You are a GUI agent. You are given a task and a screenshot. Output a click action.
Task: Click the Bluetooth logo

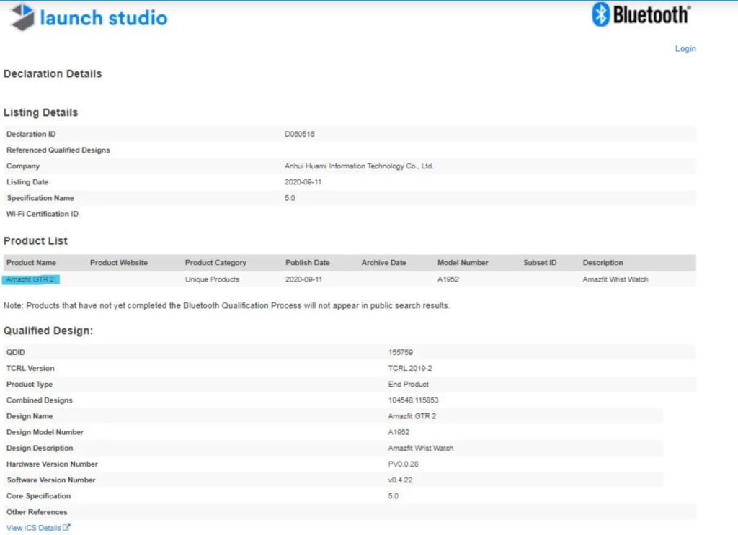point(641,14)
